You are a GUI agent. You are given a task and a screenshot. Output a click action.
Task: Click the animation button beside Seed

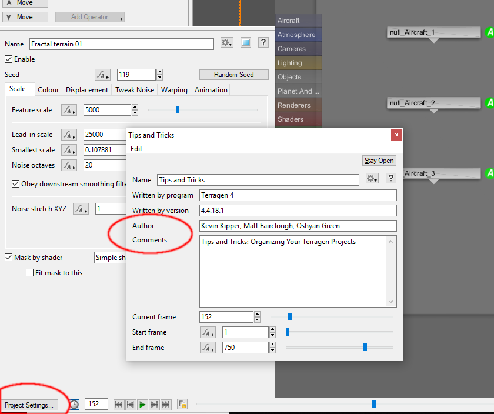102,75
